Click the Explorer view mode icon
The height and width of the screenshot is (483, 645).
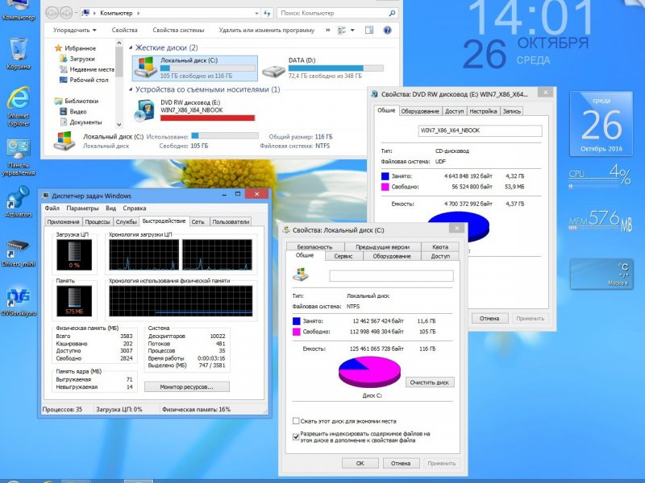[341, 31]
